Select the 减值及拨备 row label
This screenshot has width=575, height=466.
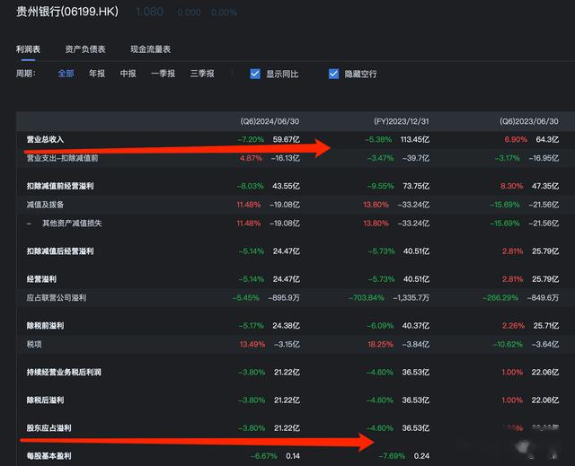[45, 205]
